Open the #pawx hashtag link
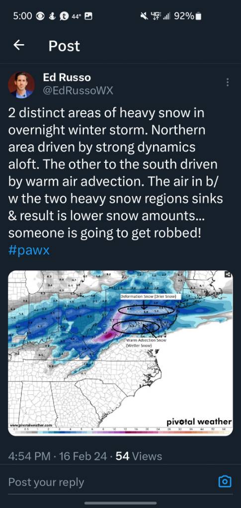Image resolution: width=241 pixels, height=508 pixels. 29,251
